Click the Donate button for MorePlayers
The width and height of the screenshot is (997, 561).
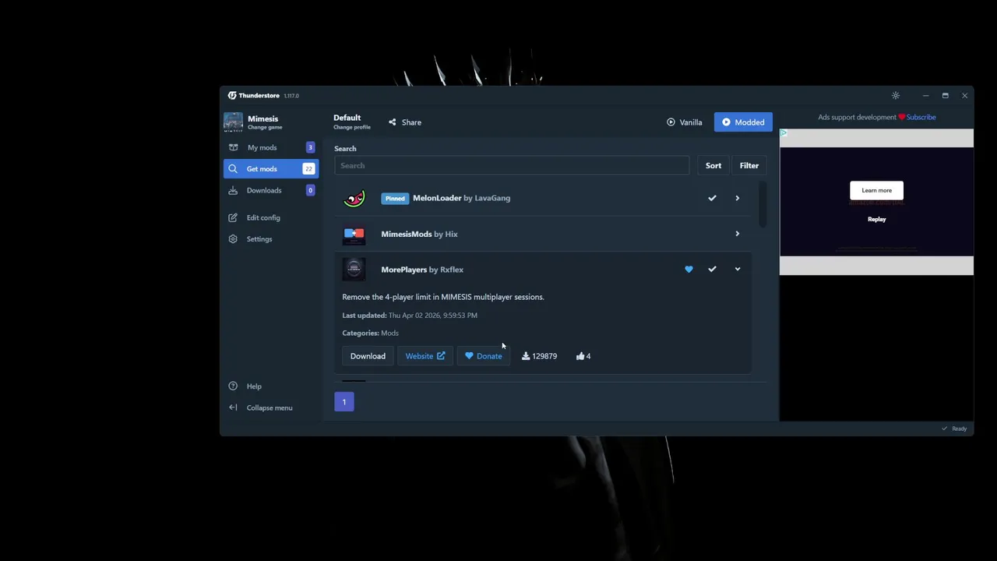(484, 356)
